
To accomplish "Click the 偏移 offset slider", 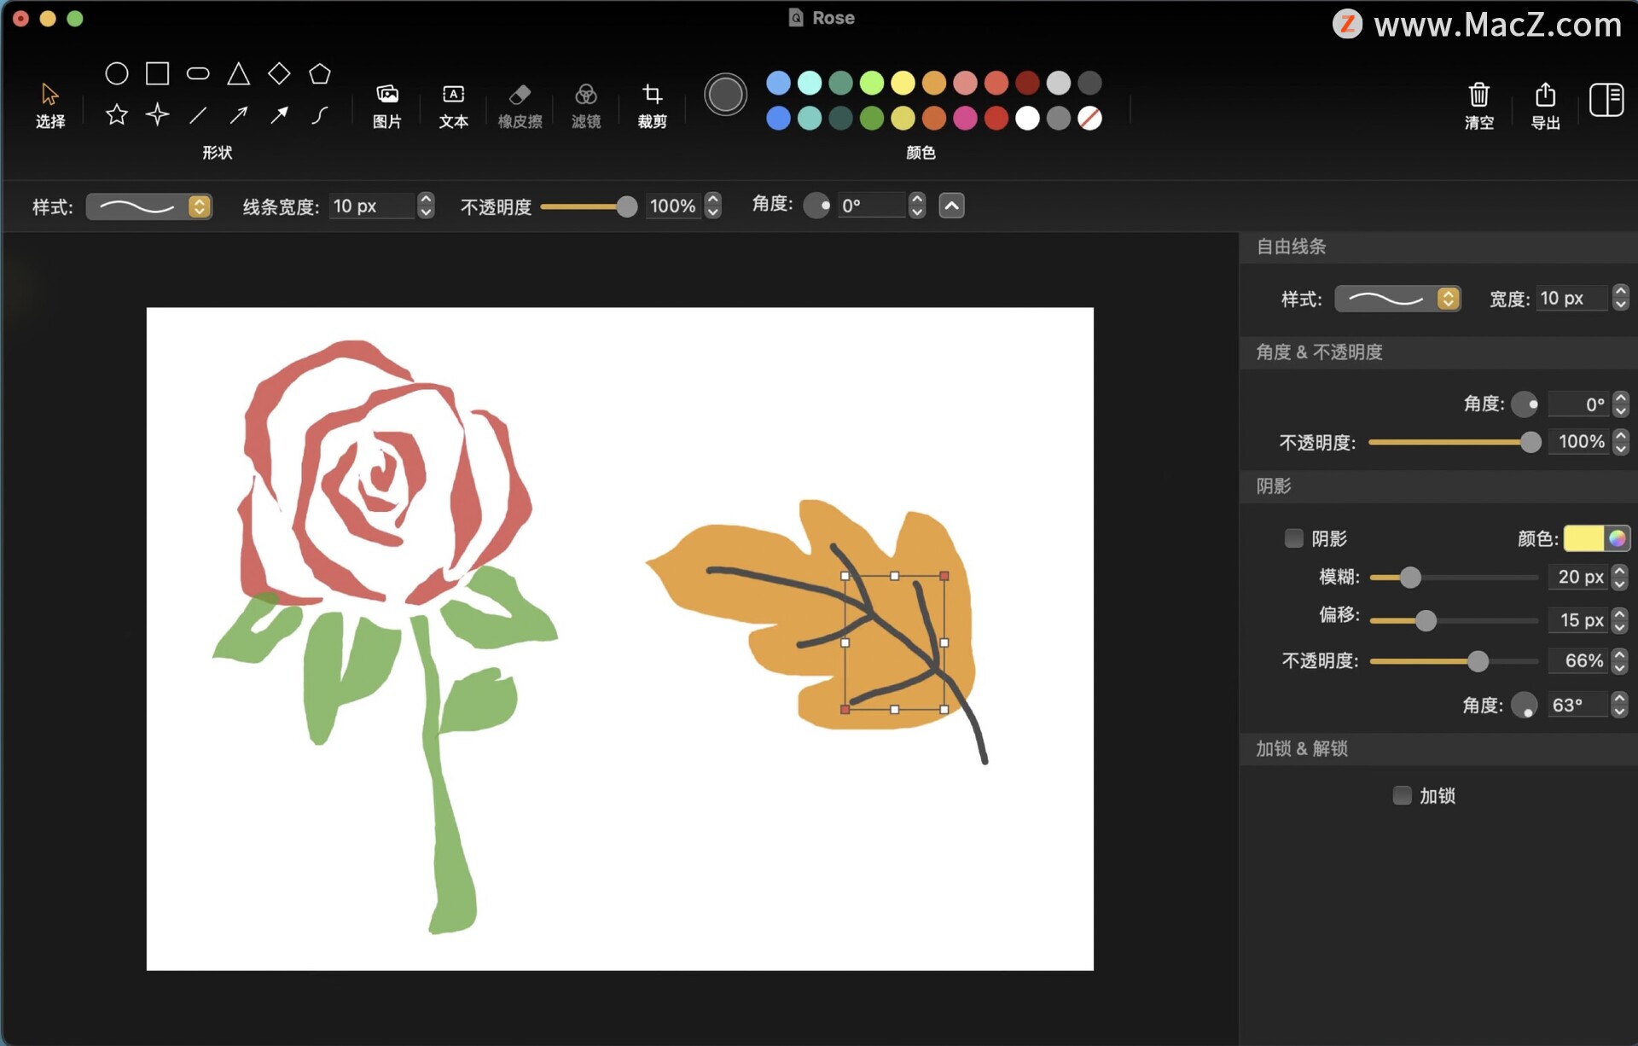I will tap(1454, 620).
